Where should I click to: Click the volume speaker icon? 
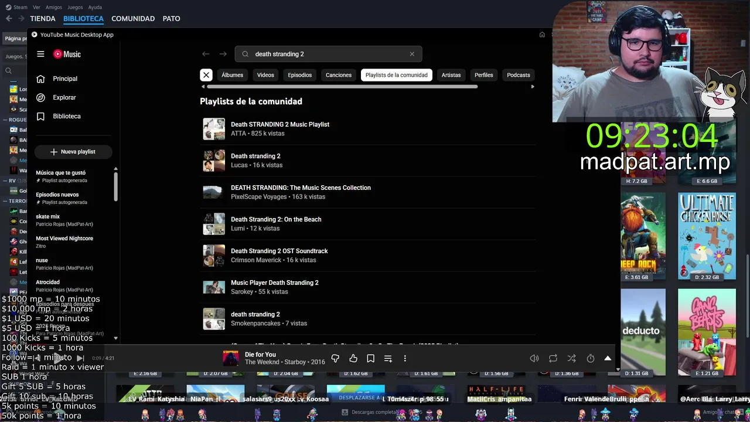point(534,358)
